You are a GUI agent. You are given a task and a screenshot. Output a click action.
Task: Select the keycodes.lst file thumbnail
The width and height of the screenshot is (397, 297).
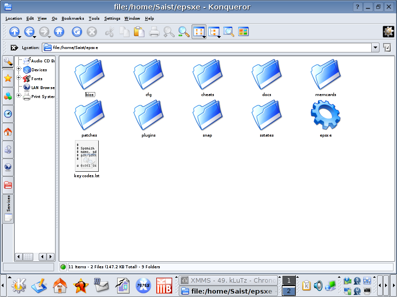click(x=87, y=156)
